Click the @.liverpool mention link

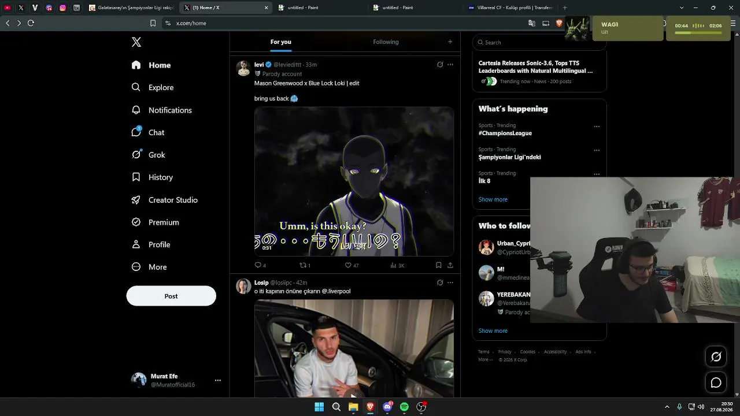click(x=336, y=291)
